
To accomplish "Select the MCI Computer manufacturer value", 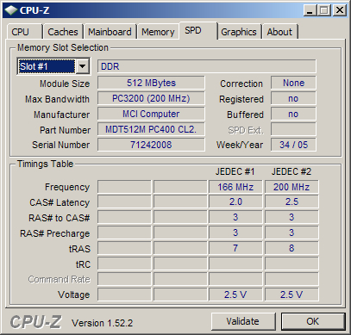I will pyautogui.click(x=151, y=114).
